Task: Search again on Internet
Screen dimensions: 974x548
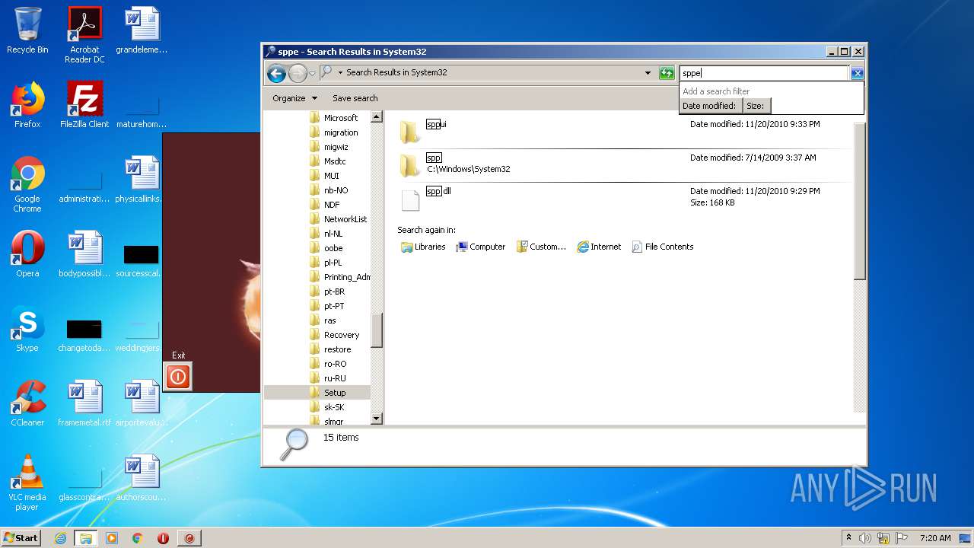Action: (x=599, y=247)
